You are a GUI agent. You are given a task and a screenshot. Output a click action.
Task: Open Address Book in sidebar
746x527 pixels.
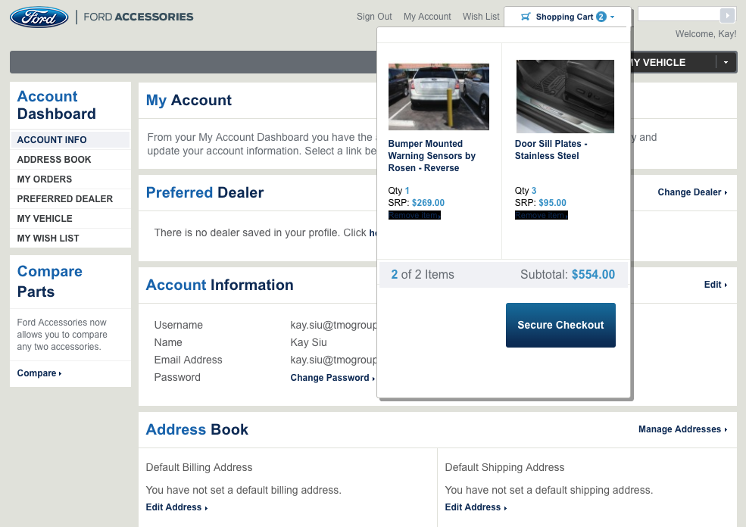70,159
